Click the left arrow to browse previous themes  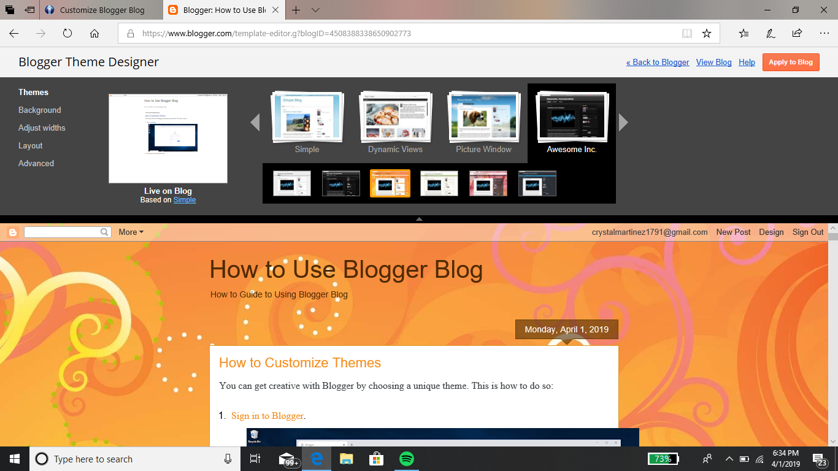click(255, 122)
